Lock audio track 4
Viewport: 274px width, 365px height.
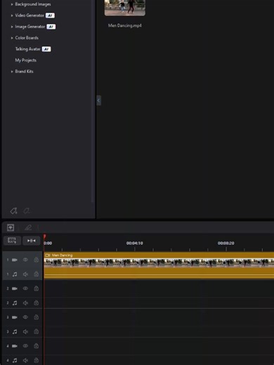[36, 360]
